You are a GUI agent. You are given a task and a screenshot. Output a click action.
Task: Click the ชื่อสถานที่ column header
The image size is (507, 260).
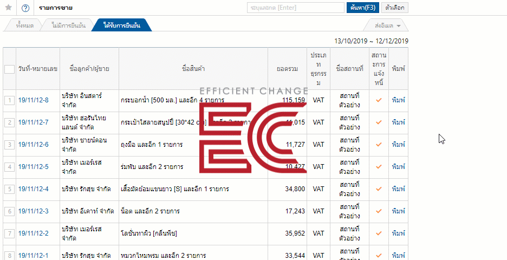click(349, 69)
